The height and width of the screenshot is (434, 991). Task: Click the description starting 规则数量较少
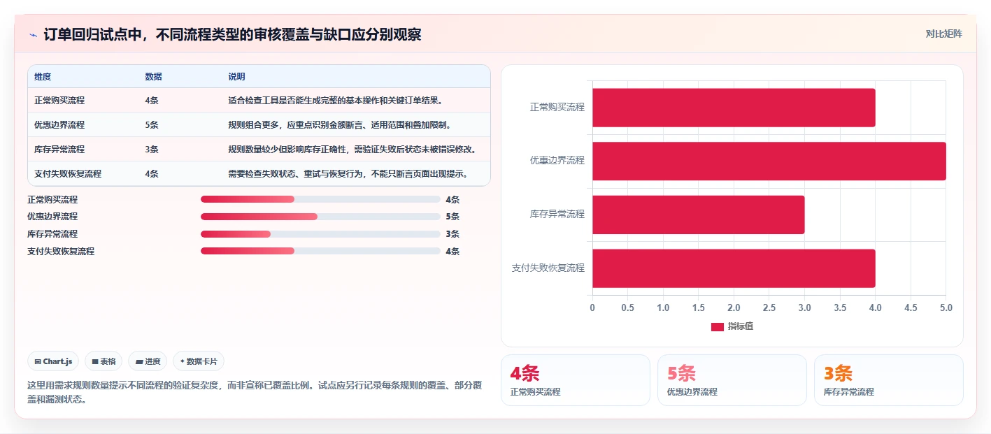point(352,150)
